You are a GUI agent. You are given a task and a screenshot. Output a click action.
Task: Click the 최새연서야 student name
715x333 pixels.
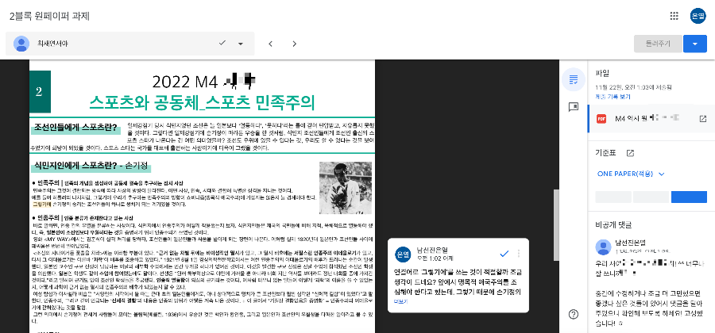click(52, 44)
